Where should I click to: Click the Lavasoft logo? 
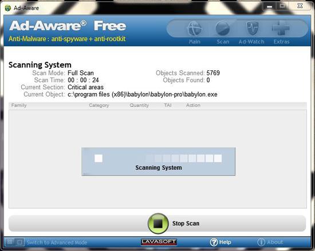159,242
